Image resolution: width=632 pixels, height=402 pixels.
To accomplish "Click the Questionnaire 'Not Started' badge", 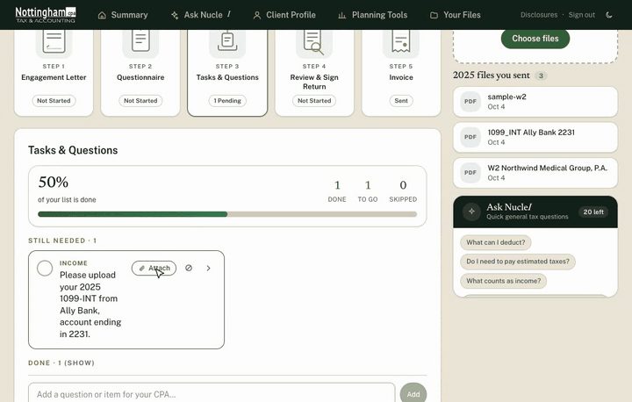I will coord(140,101).
